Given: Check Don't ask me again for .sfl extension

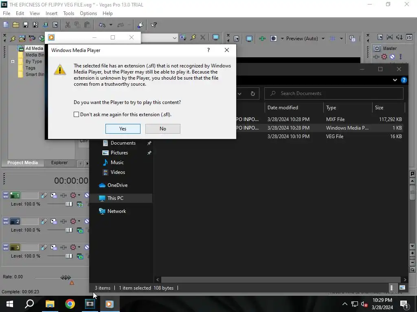Looking at the screenshot, I should click(x=76, y=114).
